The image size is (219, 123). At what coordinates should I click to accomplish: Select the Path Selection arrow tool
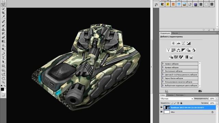[3, 62]
